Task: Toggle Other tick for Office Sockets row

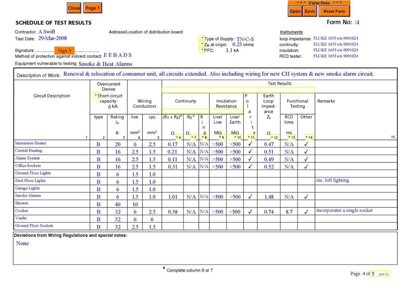Action: [306, 167]
